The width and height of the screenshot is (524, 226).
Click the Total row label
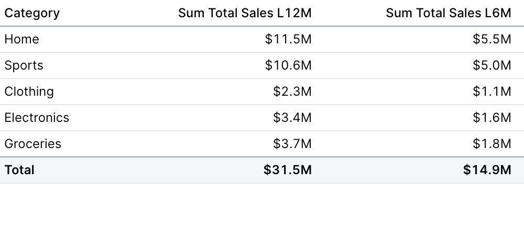pyautogui.click(x=19, y=170)
